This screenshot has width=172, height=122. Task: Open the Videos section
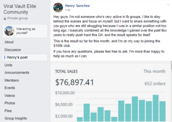tap(10, 96)
